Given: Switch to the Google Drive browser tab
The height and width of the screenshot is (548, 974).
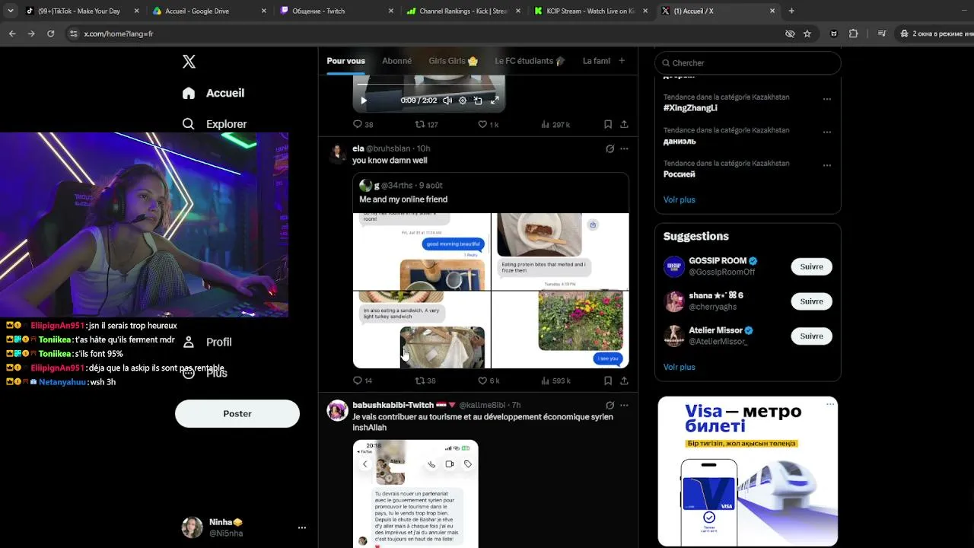Looking at the screenshot, I should tap(208, 11).
